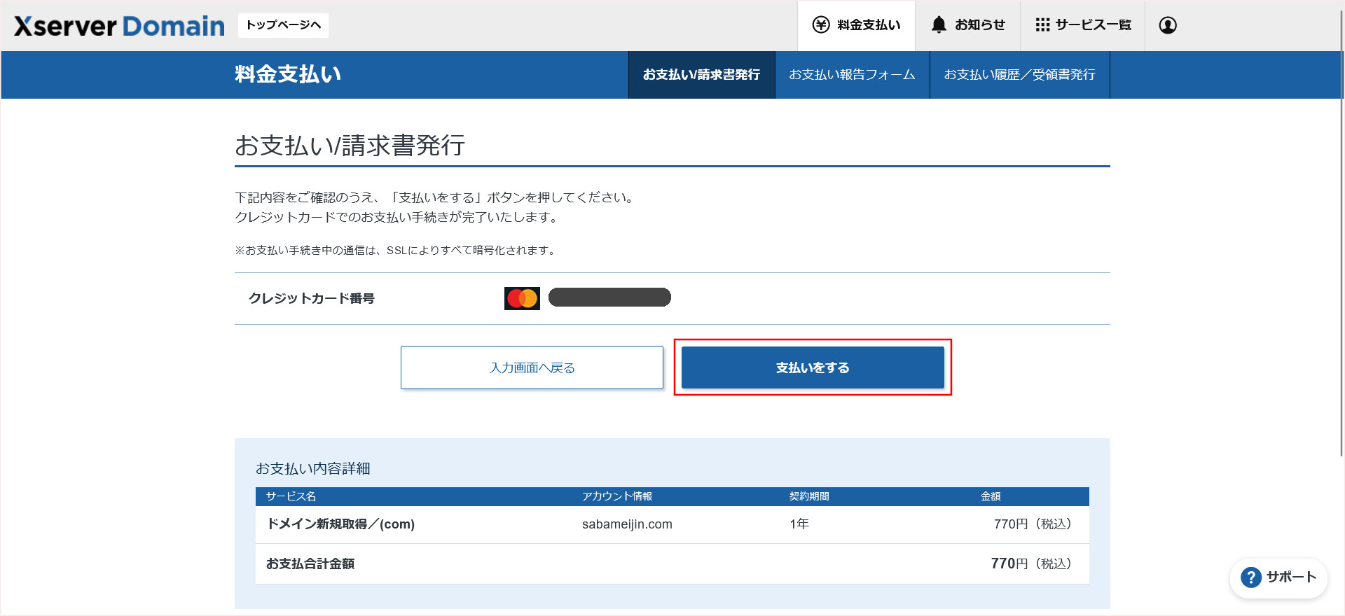1345x616 pixels.
Task: Open the サービス一覧 grid menu
Action: click(x=1083, y=25)
